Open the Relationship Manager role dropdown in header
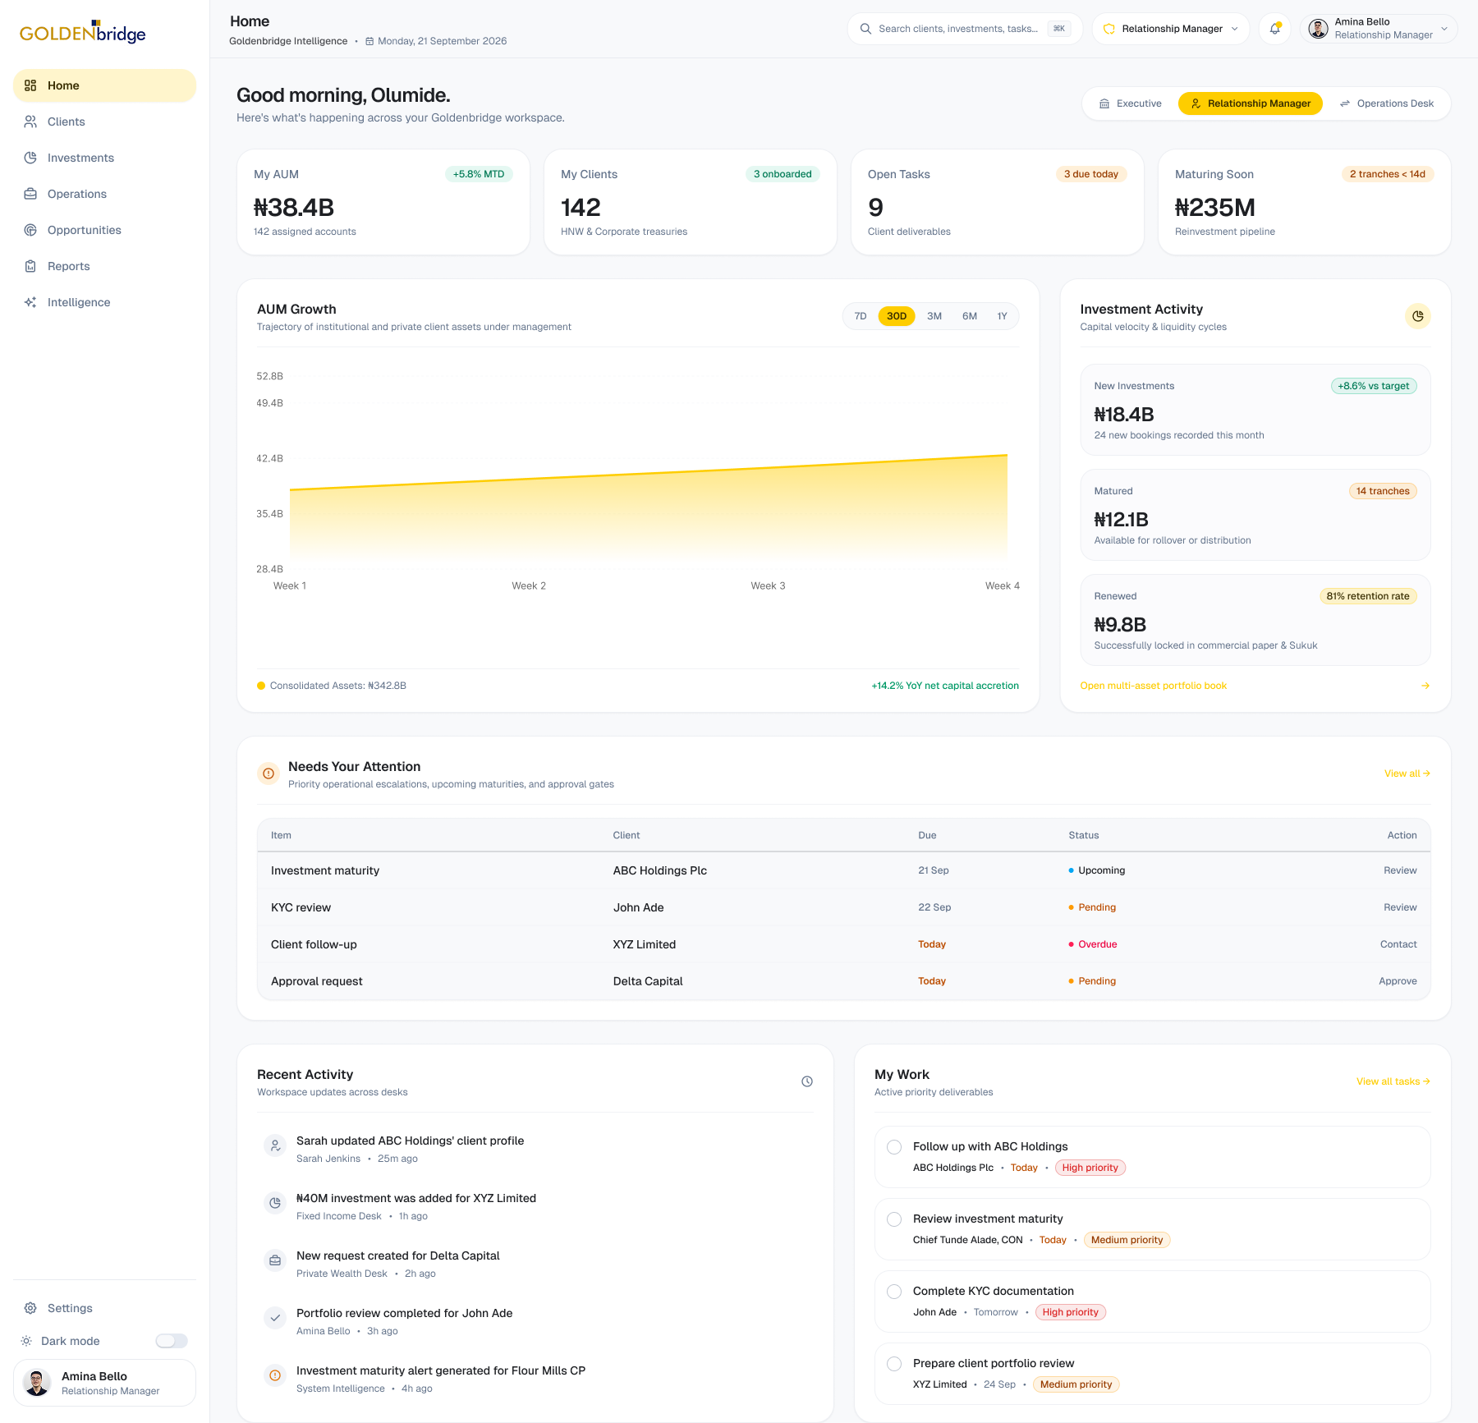Image resolution: width=1478 pixels, height=1423 pixels. 1171,29
